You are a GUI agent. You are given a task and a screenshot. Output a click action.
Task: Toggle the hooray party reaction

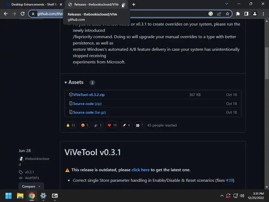point(98,125)
